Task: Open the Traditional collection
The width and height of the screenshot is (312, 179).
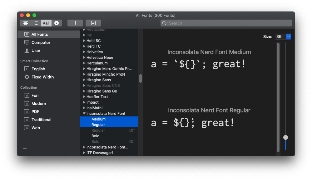Action: (49, 120)
